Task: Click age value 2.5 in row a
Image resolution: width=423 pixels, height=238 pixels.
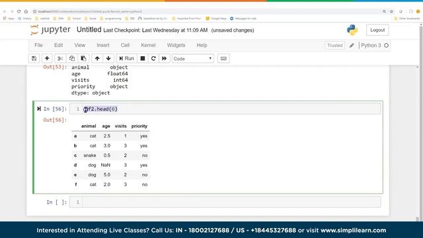Action: click(x=107, y=136)
